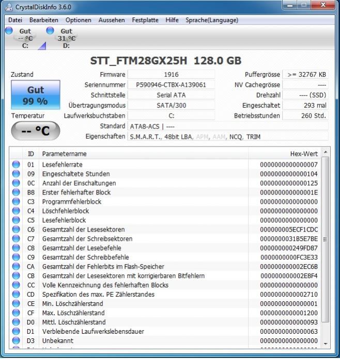Click the status orb for Gesamtzahl der Schreibbefehle
340x359 pixels.
click(16, 257)
